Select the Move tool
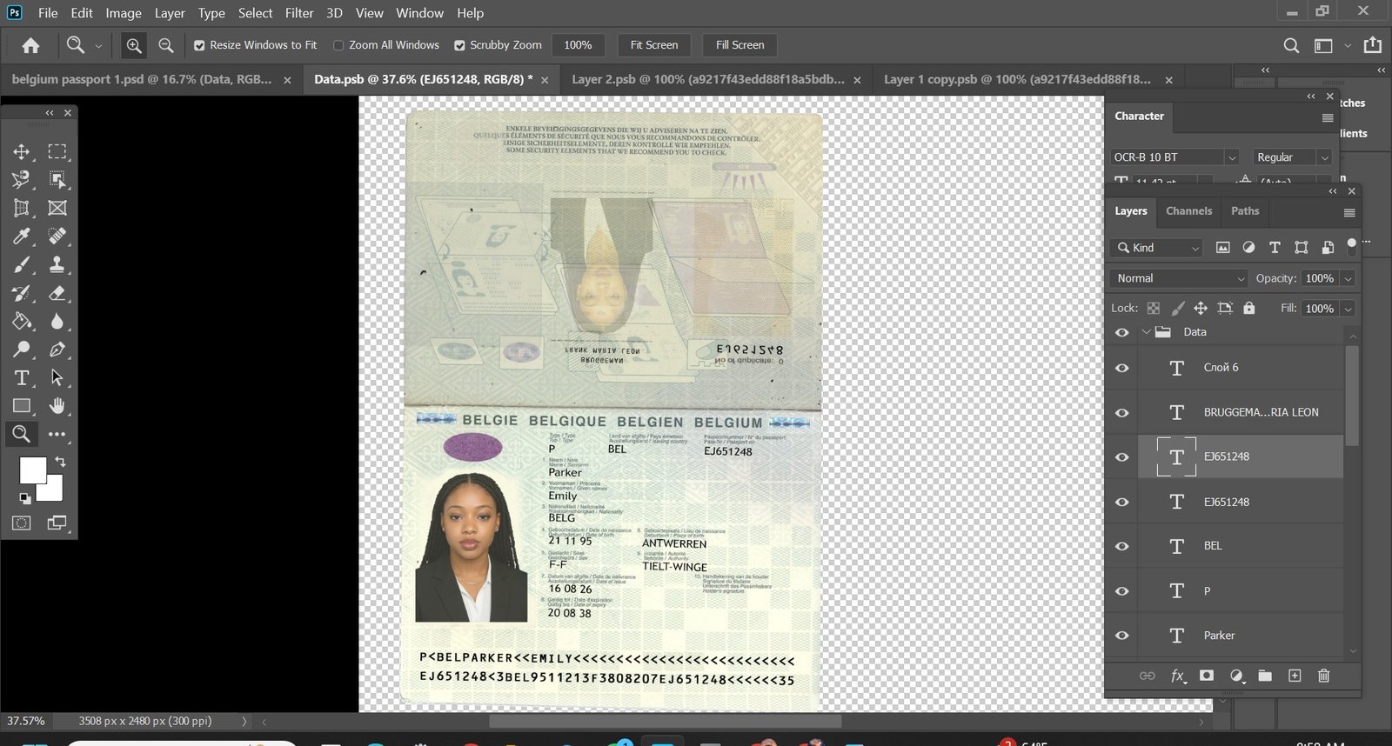Screen dimensions: 1392x746 click(x=22, y=151)
